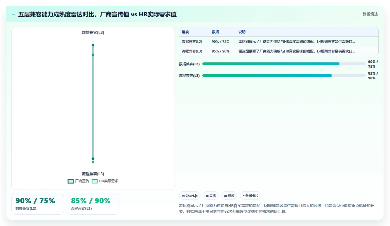The image size is (390, 226).
Task: Click the 流程兼容(L3) progress bar
Action: tap(284, 76)
